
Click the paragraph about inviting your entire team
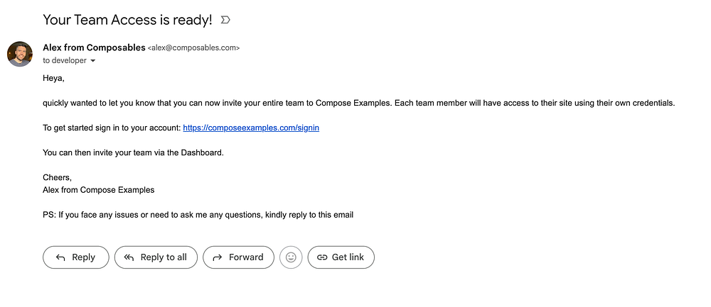[358, 103]
